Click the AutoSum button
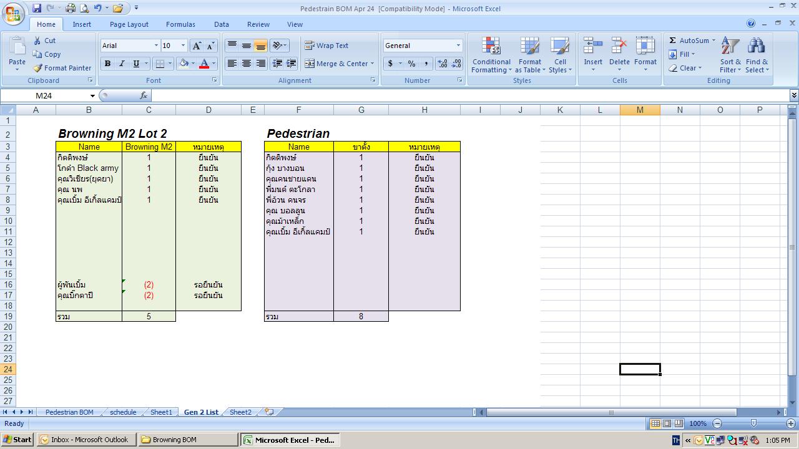This screenshot has height=449, width=799. [x=689, y=41]
